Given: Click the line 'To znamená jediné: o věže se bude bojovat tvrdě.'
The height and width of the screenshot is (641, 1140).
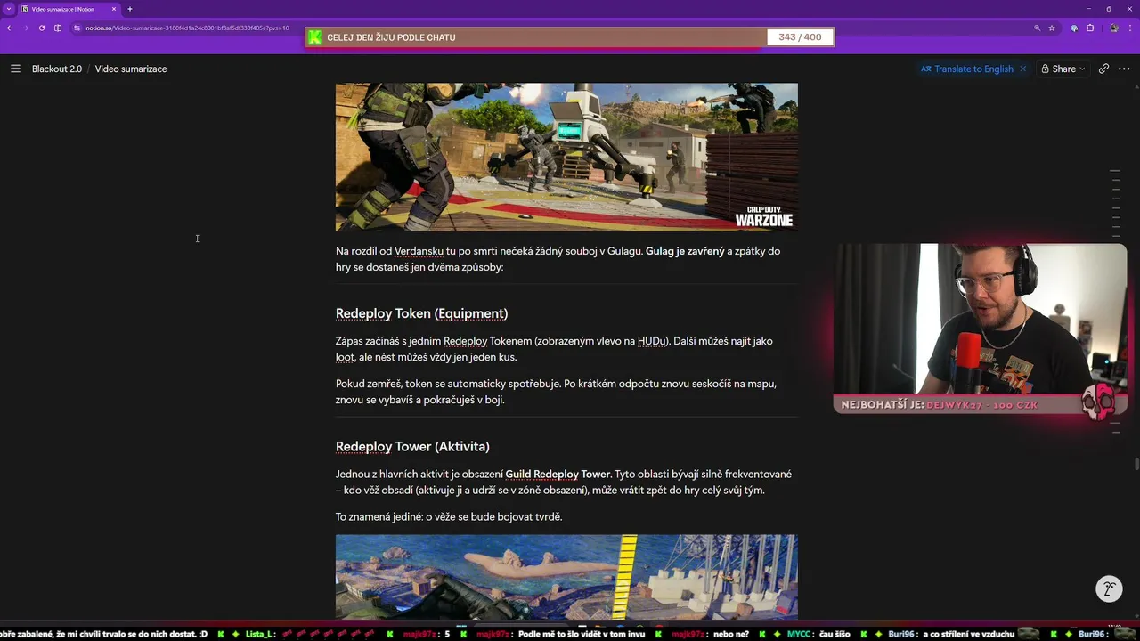Looking at the screenshot, I should pos(449,517).
